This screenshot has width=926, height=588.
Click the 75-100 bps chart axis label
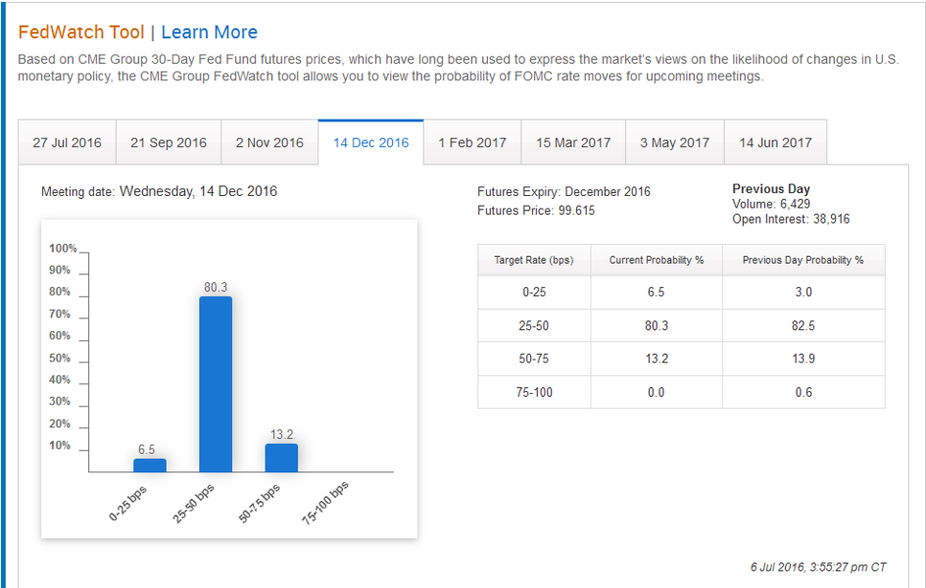pyautogui.click(x=326, y=502)
